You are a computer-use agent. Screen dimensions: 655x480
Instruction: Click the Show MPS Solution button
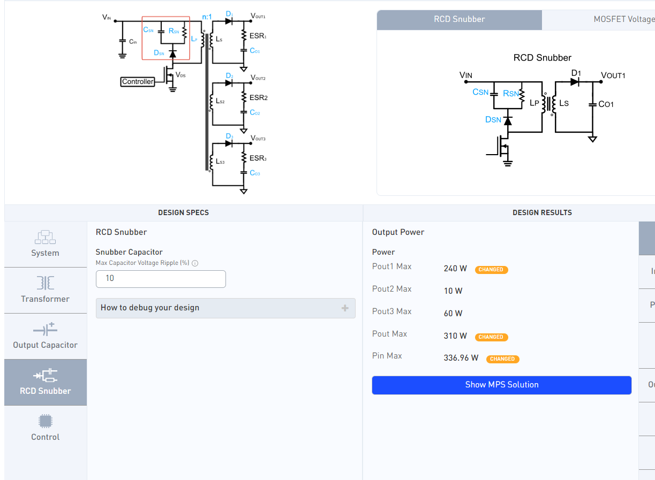502,385
